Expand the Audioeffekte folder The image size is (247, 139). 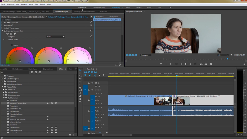pyautogui.click(x=2, y=81)
